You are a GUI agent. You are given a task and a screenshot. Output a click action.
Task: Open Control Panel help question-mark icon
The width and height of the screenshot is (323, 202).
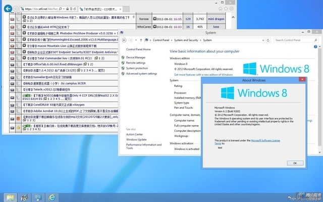coord(315,47)
